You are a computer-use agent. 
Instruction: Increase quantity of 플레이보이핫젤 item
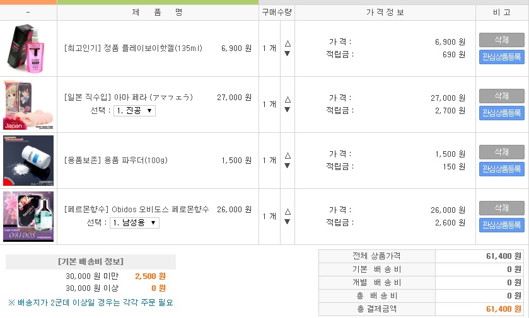click(288, 43)
